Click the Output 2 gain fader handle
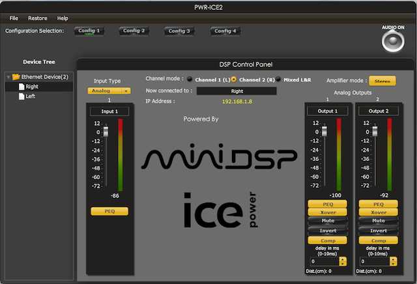 click(x=375, y=131)
